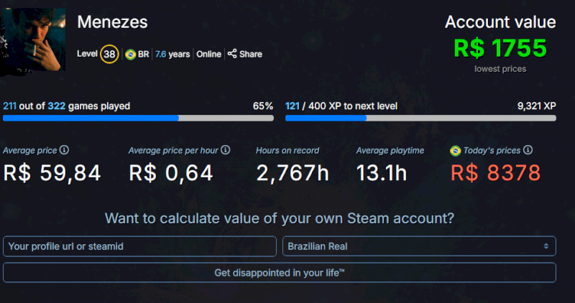Select the Menezes username heading

(112, 22)
